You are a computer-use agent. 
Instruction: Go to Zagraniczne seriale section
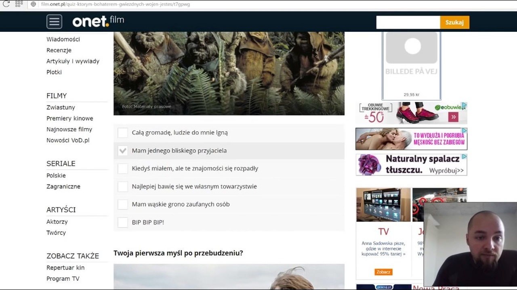click(x=63, y=186)
